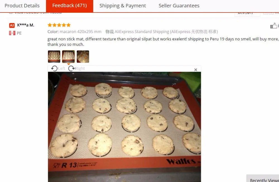Rotate the review photo right
This screenshot has height=182, width=279.
tap(76, 68)
